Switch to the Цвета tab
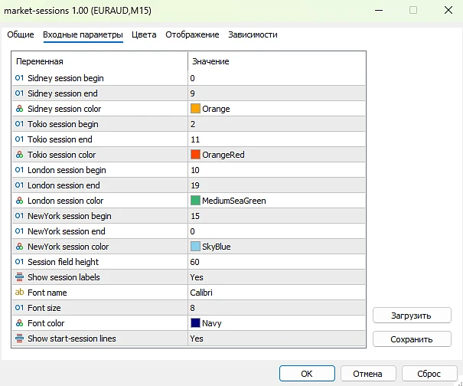This screenshot has height=386, width=463. click(144, 34)
